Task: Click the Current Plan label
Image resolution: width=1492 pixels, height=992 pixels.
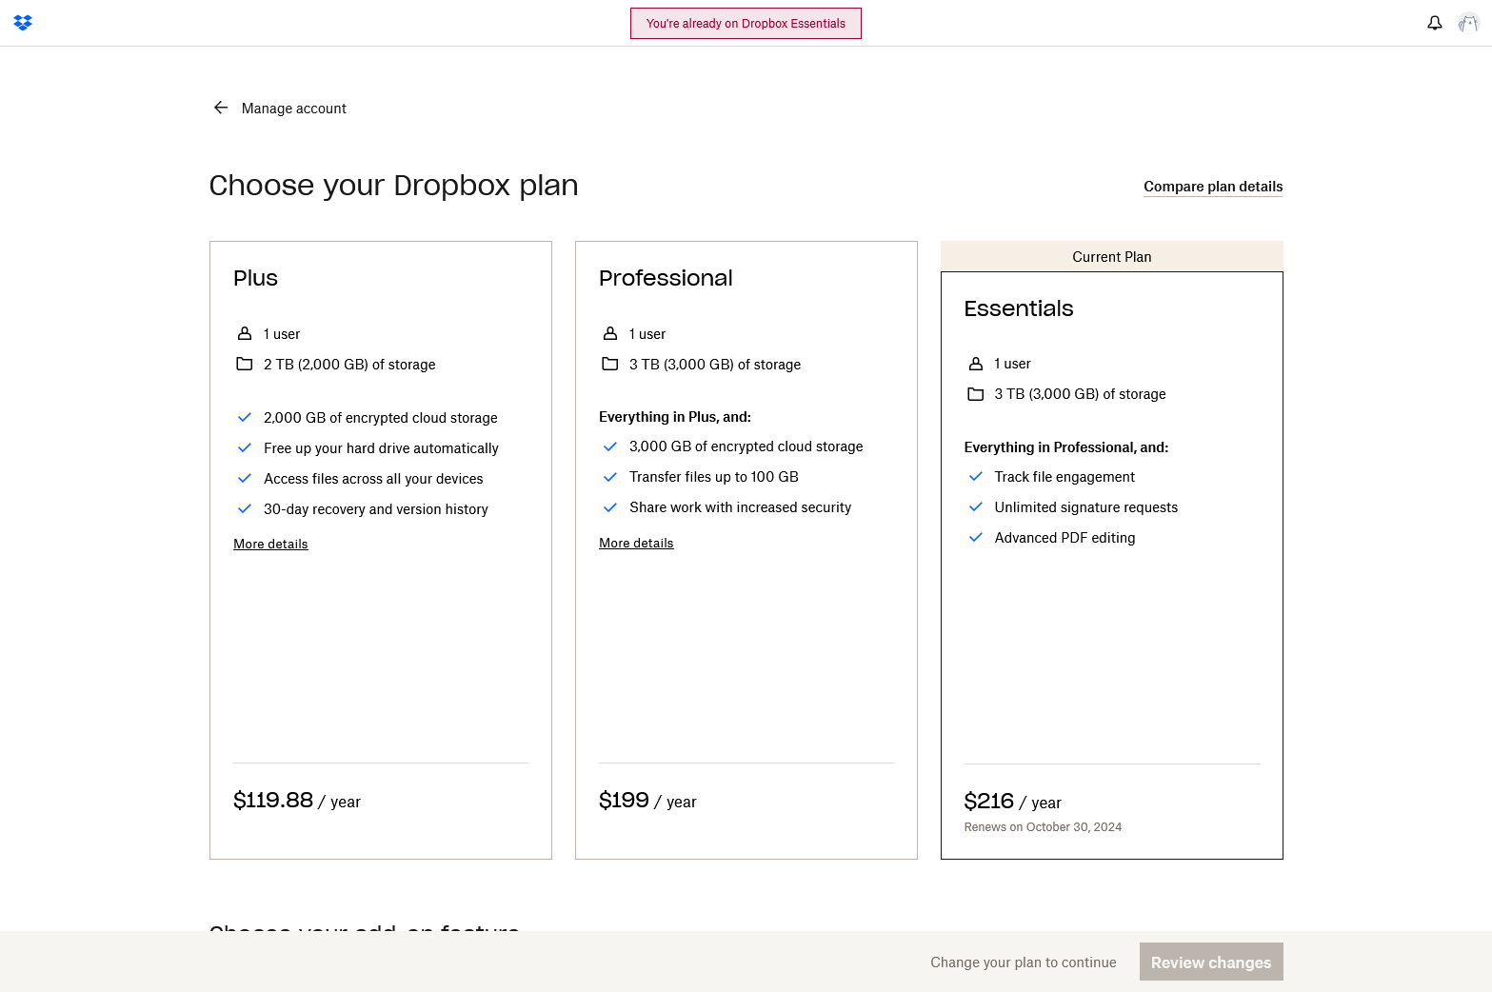Action: tap(1112, 256)
